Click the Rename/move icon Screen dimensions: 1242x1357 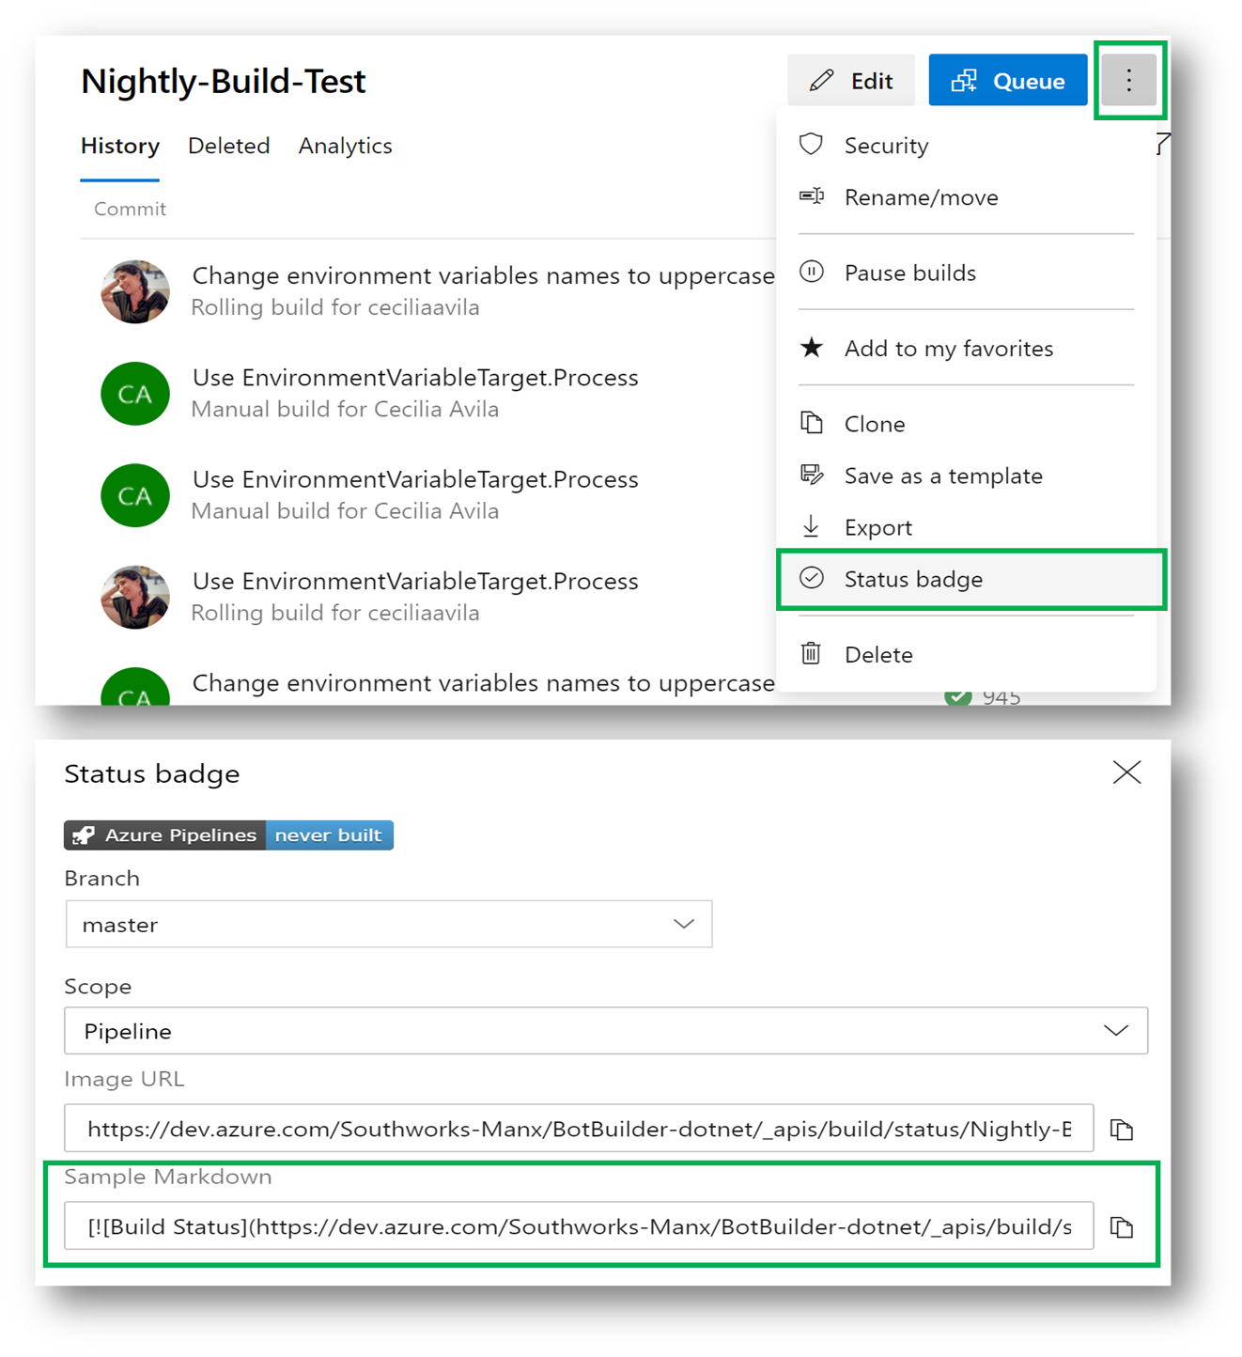(812, 196)
